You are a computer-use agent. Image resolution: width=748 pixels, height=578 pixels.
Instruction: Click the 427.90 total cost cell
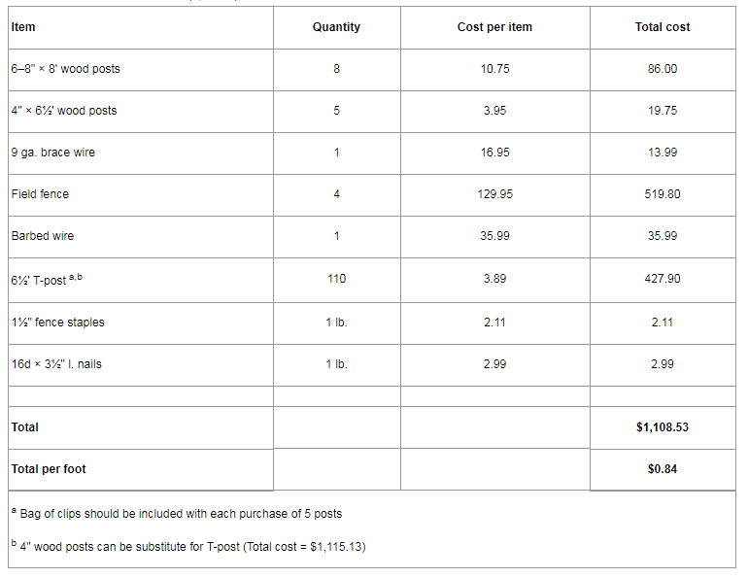[663, 279]
